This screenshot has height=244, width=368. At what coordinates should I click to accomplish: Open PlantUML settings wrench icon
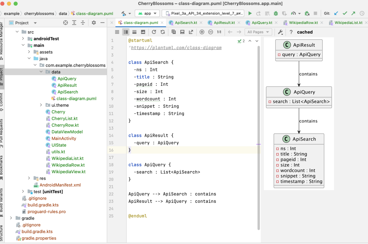[280, 32]
